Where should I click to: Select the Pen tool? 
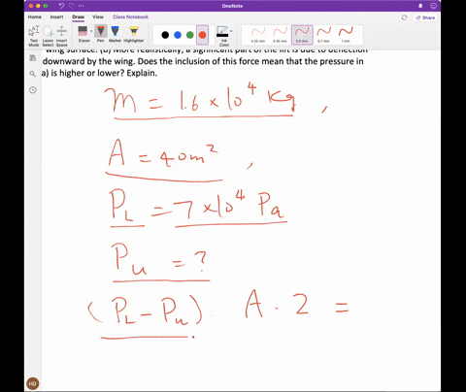tap(101, 34)
